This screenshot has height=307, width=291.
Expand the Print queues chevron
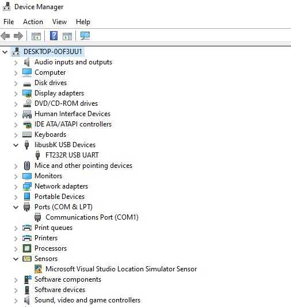[x=16, y=228]
